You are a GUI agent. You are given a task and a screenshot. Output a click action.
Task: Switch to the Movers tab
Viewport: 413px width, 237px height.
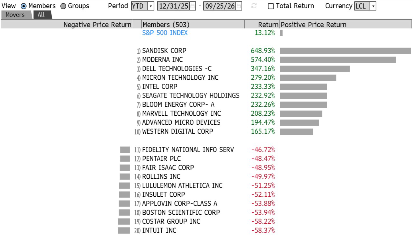pyautogui.click(x=16, y=15)
